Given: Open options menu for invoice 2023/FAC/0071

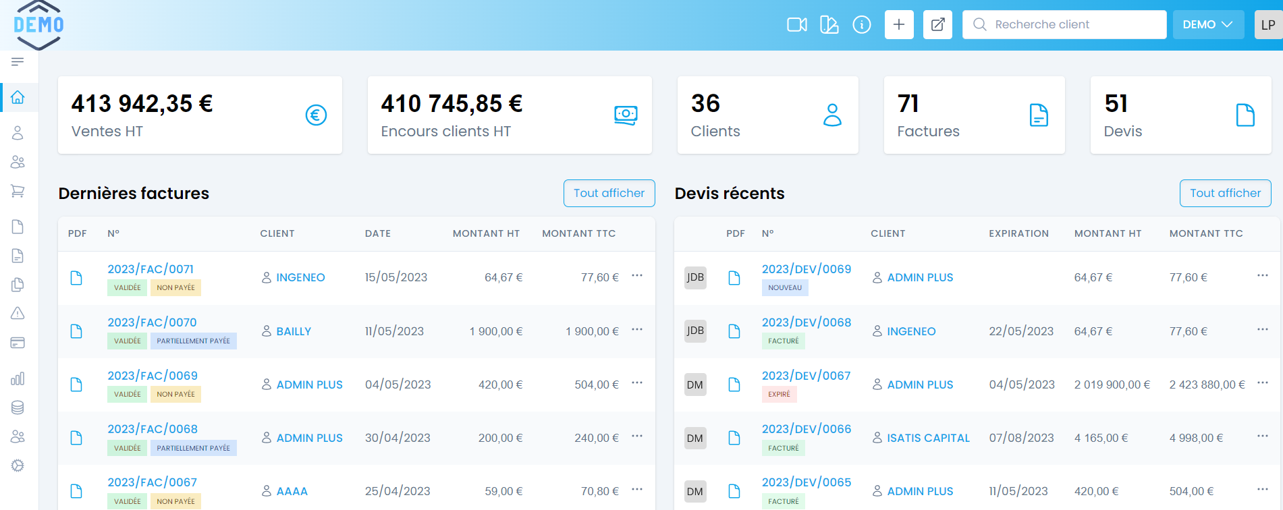Looking at the screenshot, I should click(x=636, y=276).
